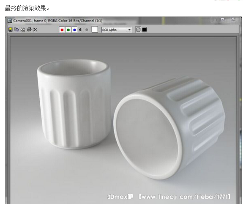The width and height of the screenshot is (243, 204).
Task: Click the upright rendered cup image
Action: (74, 104)
